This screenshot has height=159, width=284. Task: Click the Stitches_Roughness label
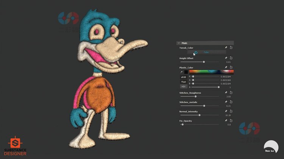(190, 93)
